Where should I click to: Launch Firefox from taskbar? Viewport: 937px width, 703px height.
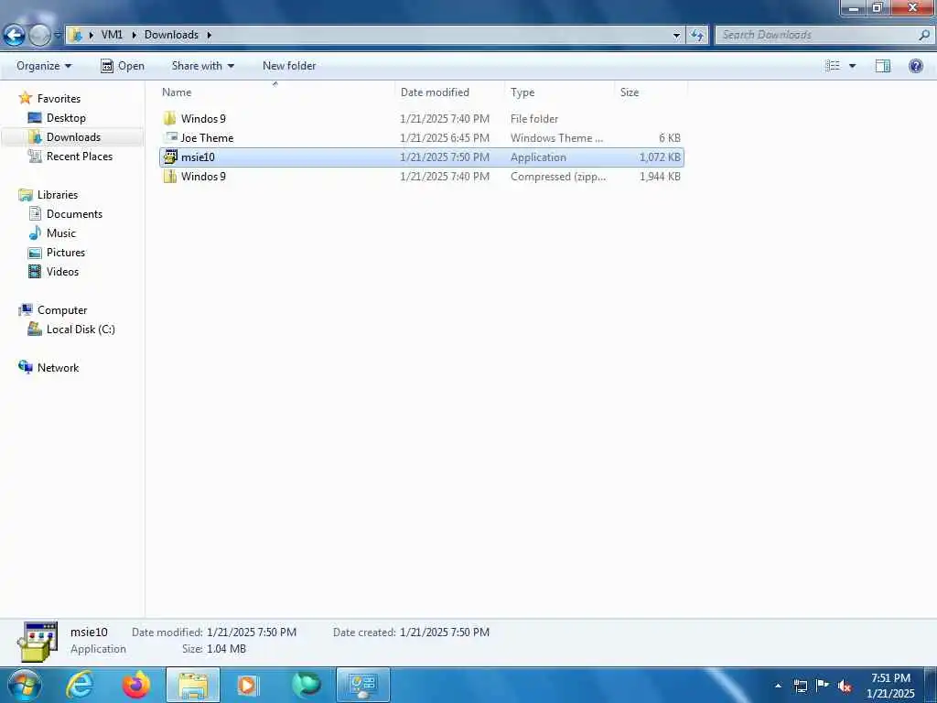click(x=135, y=685)
